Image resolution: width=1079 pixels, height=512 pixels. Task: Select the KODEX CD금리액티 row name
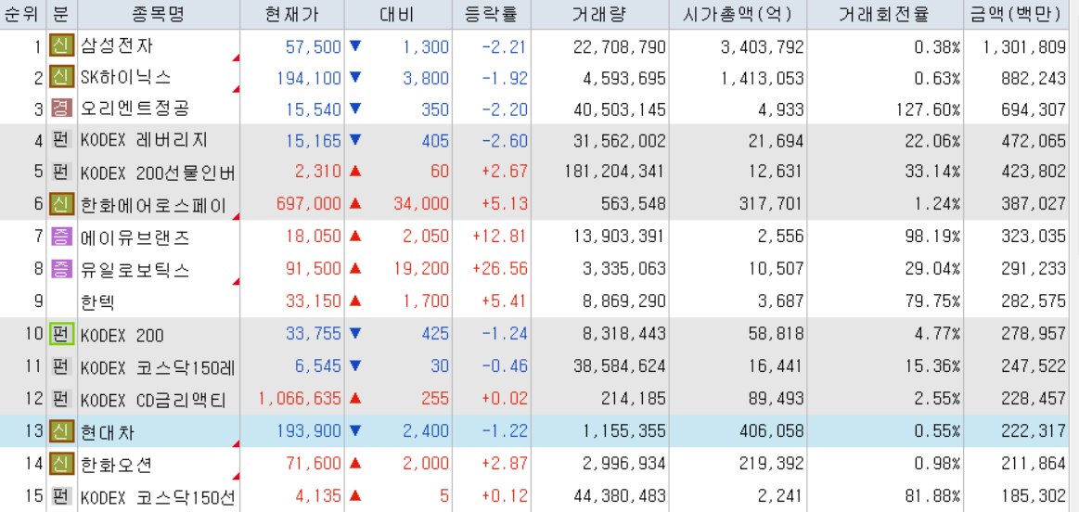153,399
